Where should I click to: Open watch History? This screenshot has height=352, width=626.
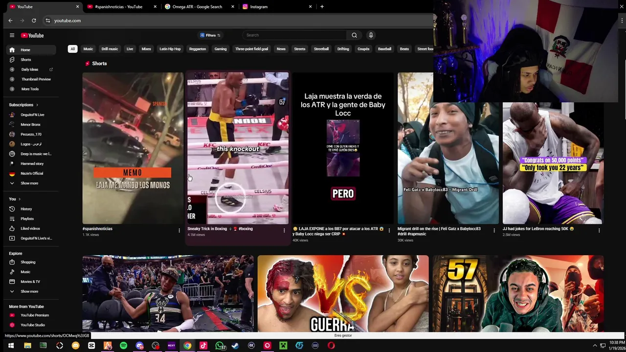(x=31, y=209)
